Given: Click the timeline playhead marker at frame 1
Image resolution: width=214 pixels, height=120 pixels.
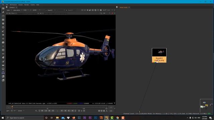Looking at the screenshot, I should tap(12, 107).
